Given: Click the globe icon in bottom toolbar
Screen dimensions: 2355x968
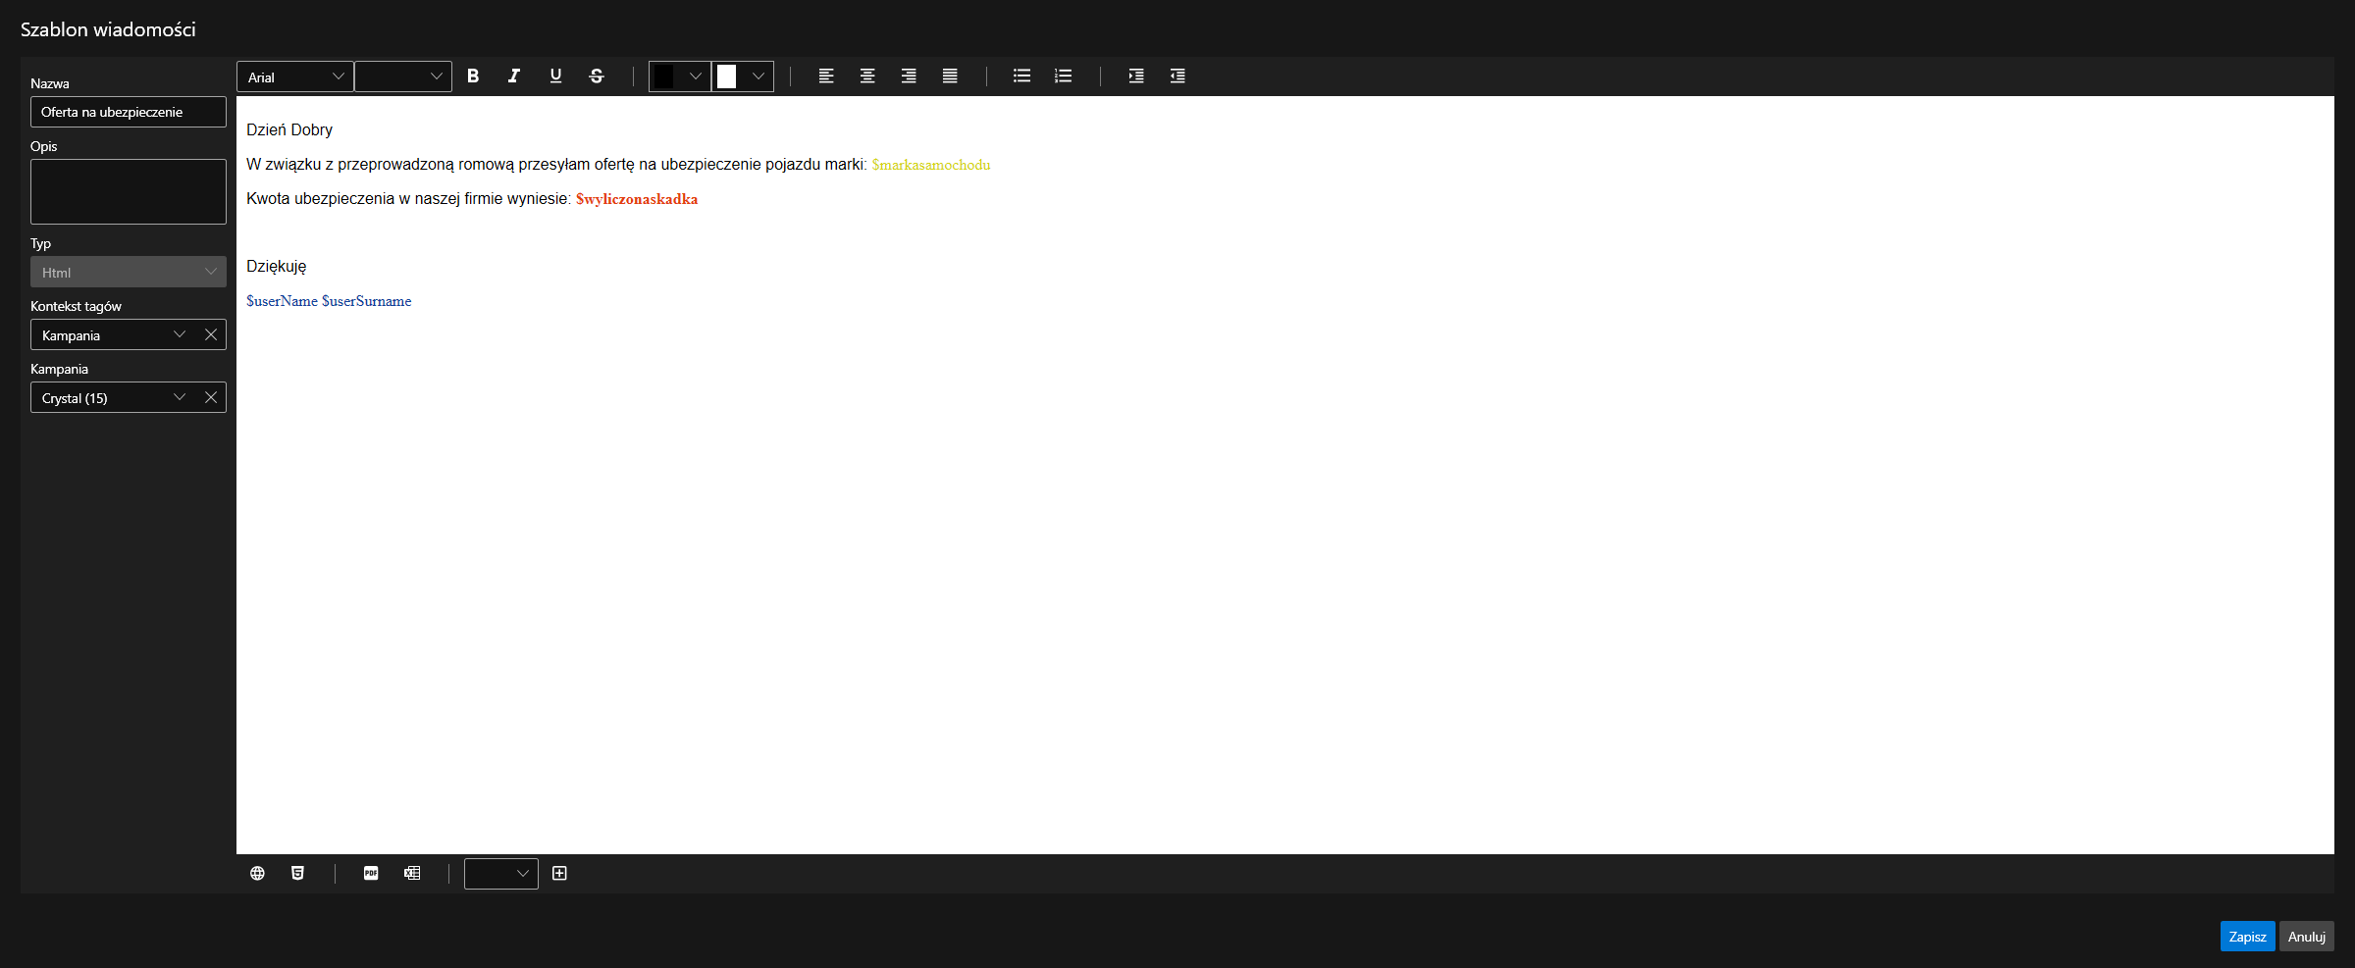Looking at the screenshot, I should click(x=257, y=873).
